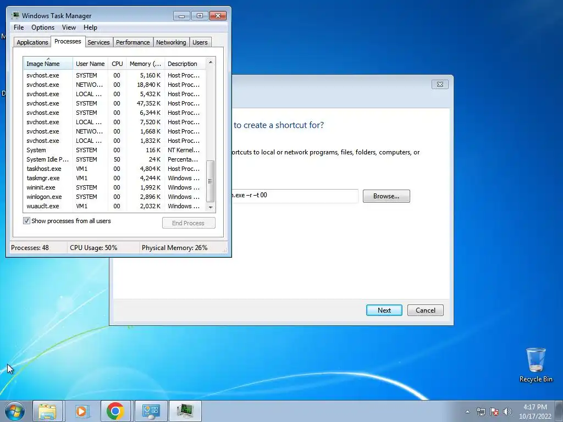
Task: Click the process list scrollbar thumb
Action: click(x=211, y=181)
